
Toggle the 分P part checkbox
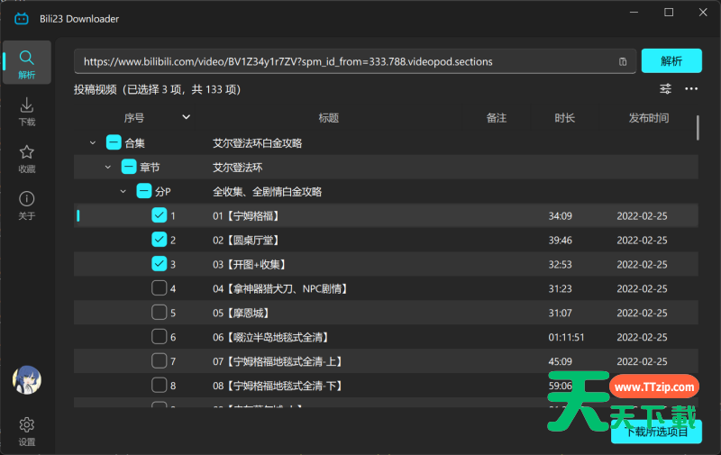click(x=144, y=191)
